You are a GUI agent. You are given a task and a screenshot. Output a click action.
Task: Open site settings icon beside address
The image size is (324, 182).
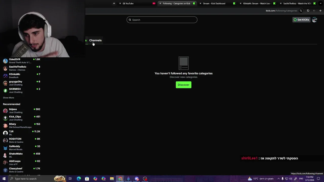click(x=301, y=11)
